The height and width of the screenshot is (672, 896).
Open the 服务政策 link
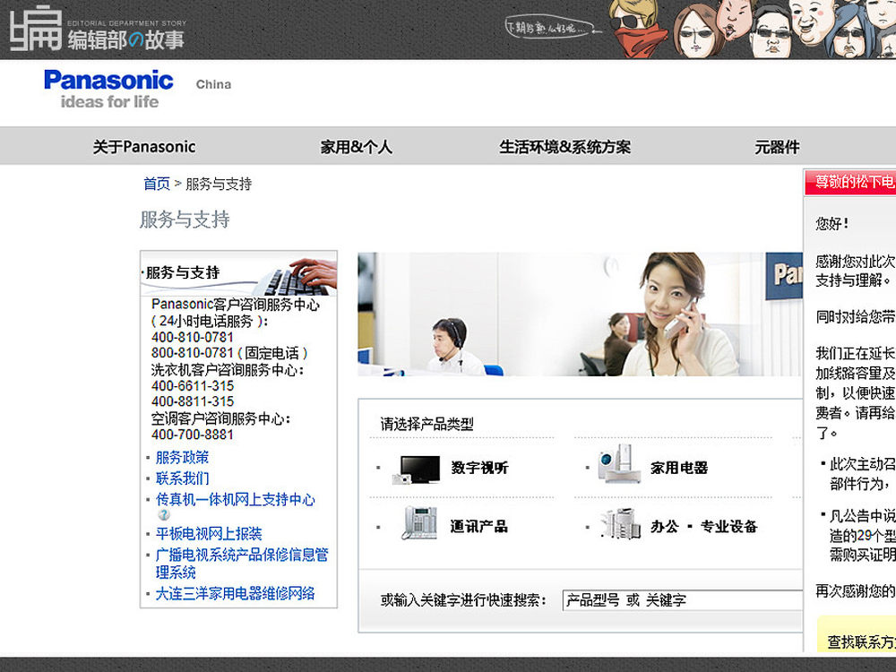pyautogui.click(x=182, y=457)
